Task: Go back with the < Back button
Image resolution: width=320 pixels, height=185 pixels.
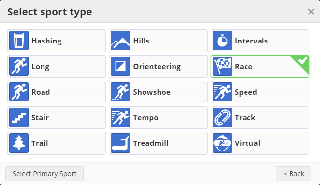Action: pos(294,174)
